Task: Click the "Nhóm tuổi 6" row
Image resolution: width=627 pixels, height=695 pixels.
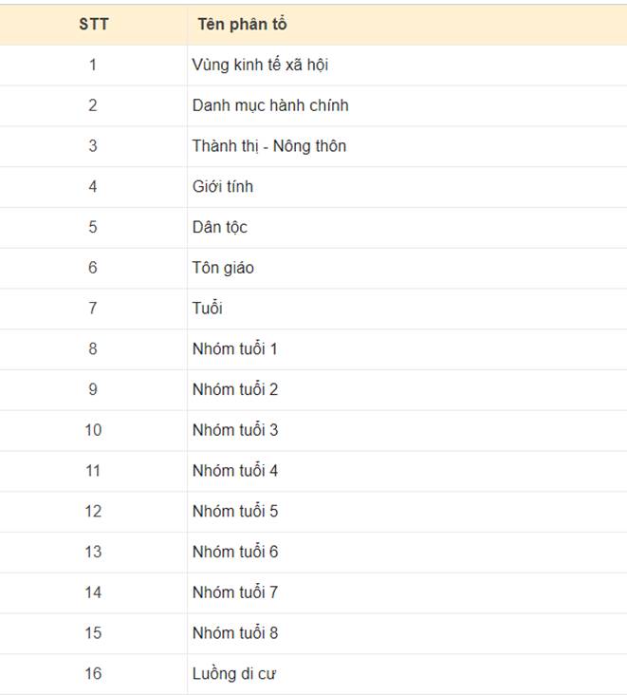Action: tap(235, 552)
